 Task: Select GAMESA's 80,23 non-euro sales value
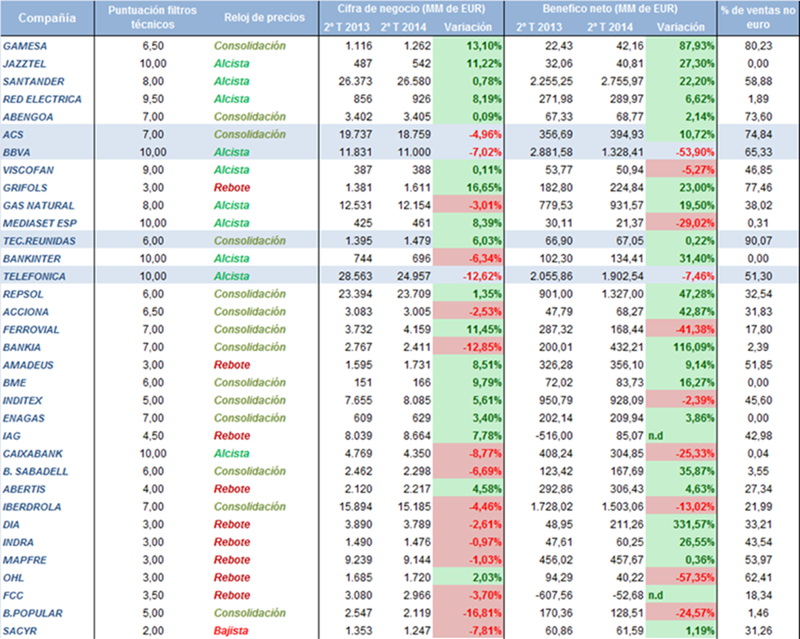[758, 46]
